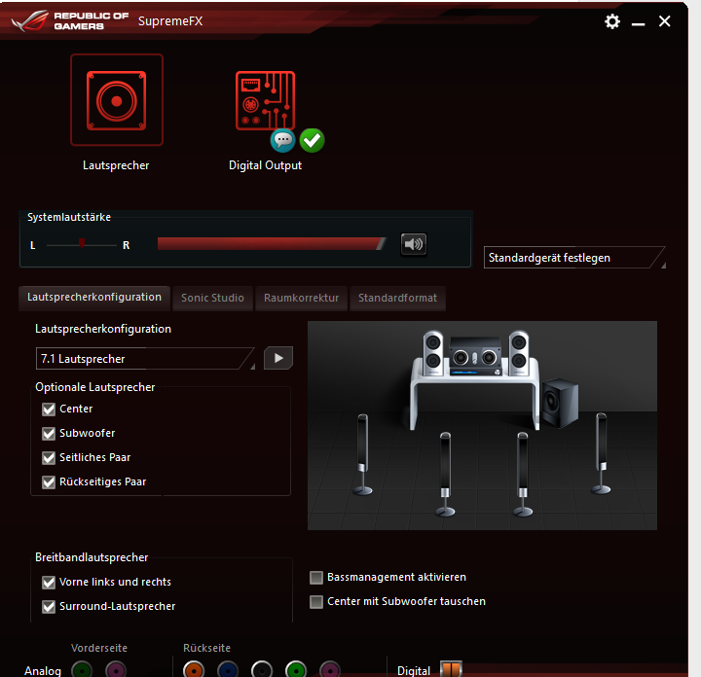
Task: Switch to the Lautsprecherkonfiguration tab
Action: click(x=94, y=298)
